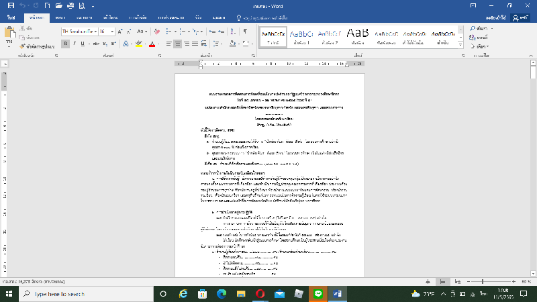Toggle Bold formatting button
The image size is (537, 302).
tap(66, 44)
